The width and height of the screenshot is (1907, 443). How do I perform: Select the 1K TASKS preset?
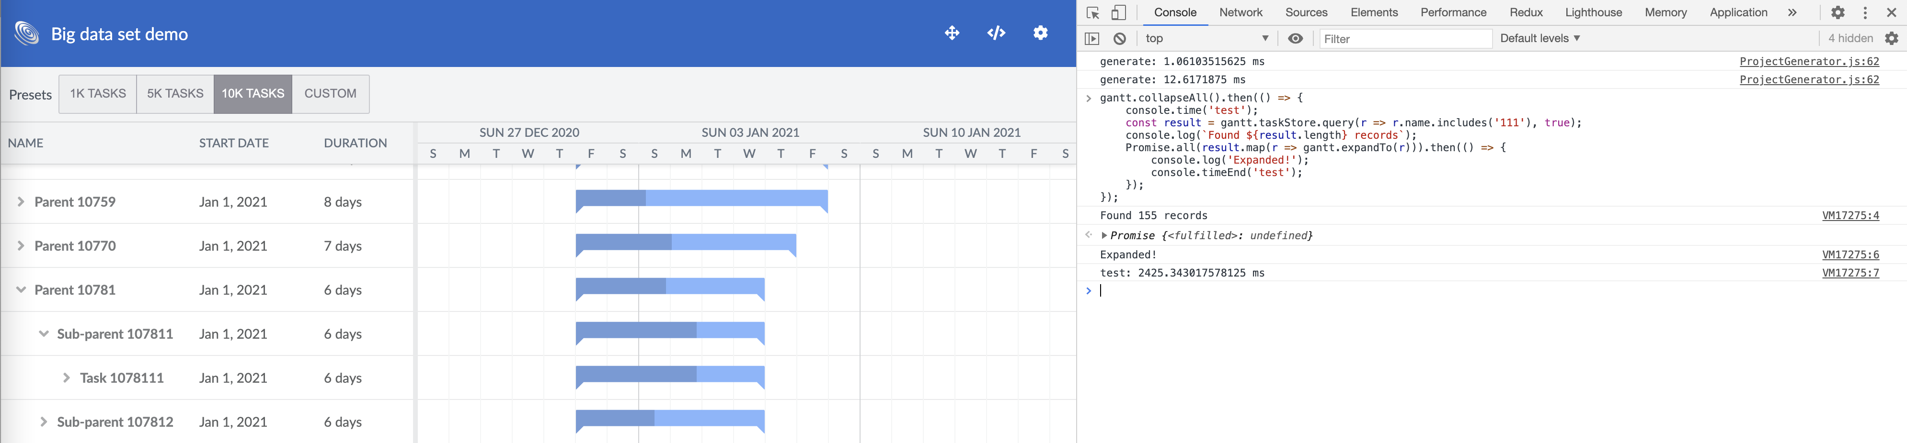(97, 94)
